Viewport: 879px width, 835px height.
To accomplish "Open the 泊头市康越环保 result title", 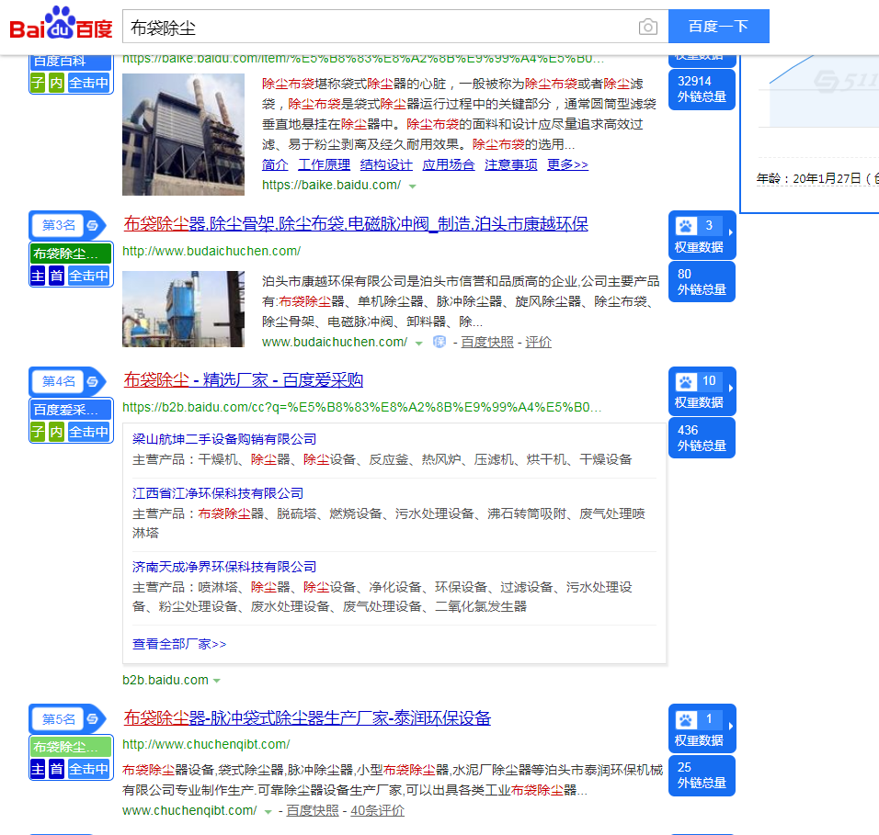I will pos(356,224).
